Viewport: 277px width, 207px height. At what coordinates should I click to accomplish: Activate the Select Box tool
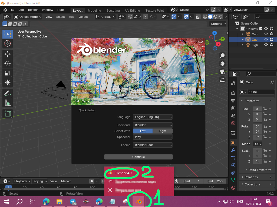(7, 34)
